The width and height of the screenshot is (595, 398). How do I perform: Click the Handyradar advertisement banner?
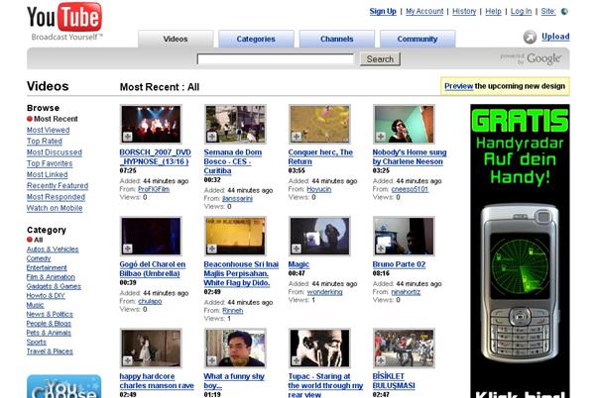tap(519, 248)
